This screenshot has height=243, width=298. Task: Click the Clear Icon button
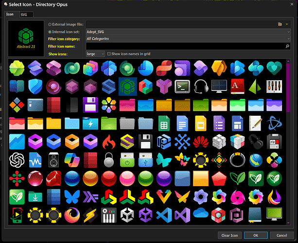pos(229,235)
